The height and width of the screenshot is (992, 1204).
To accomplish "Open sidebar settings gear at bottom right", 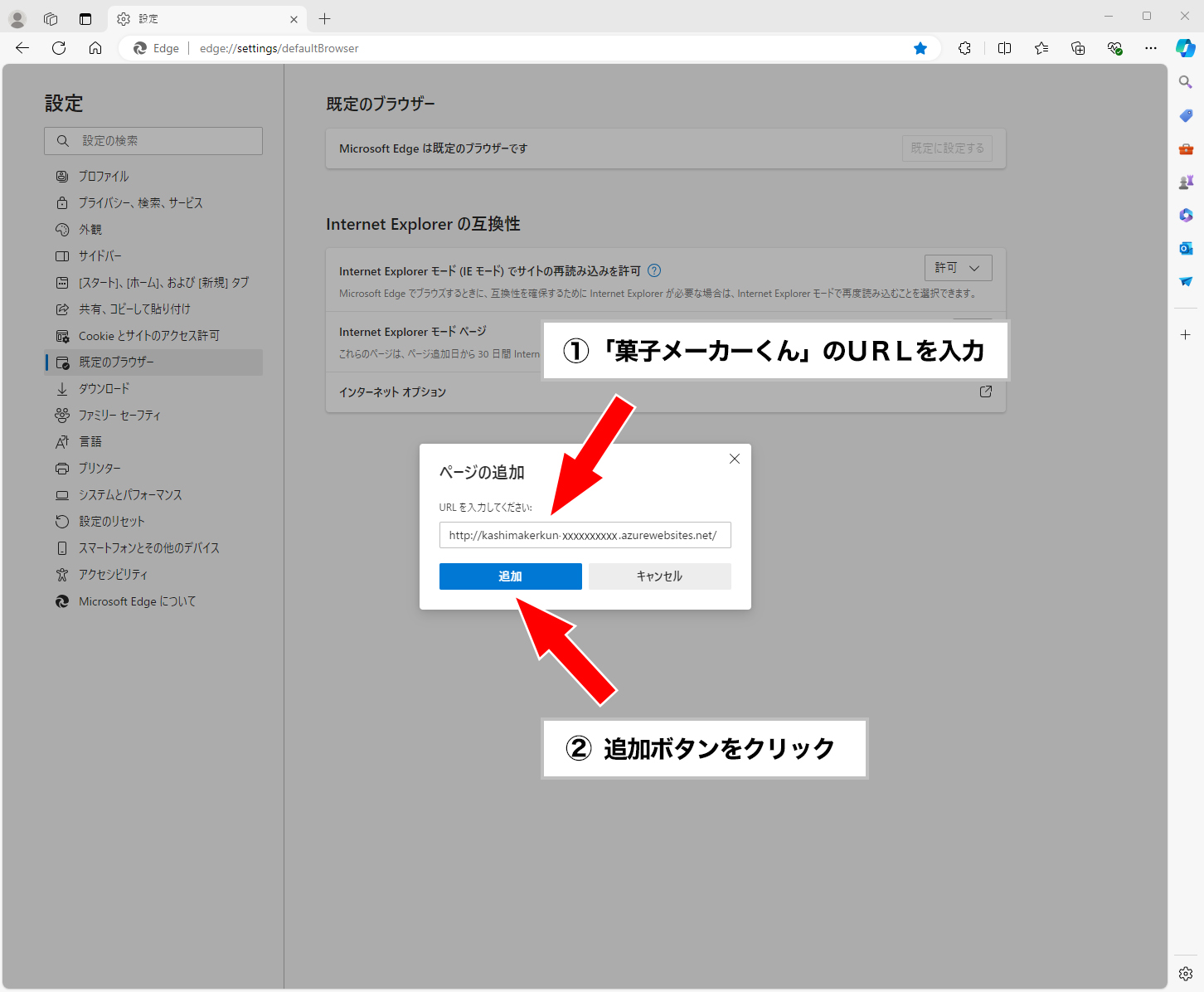I will 1186,974.
